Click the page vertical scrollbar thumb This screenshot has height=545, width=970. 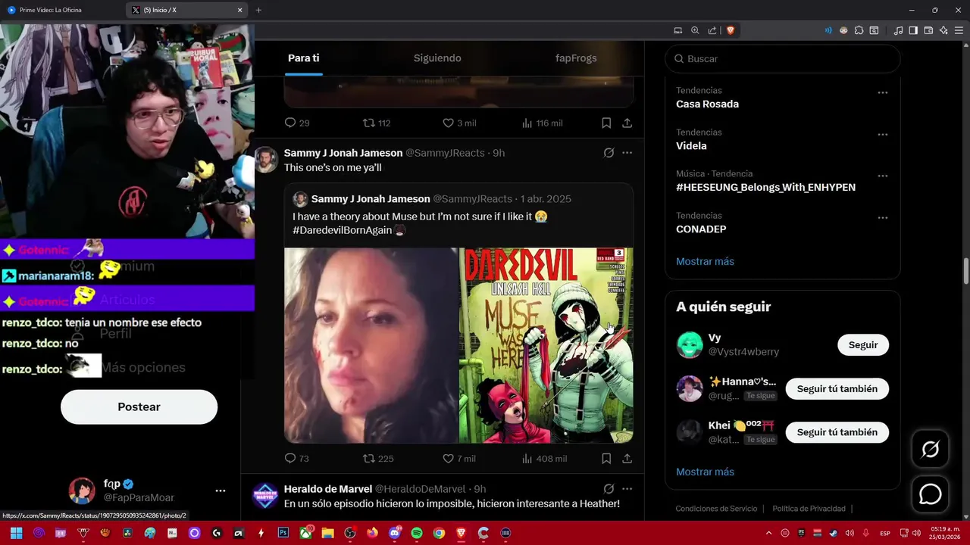coord(965,271)
